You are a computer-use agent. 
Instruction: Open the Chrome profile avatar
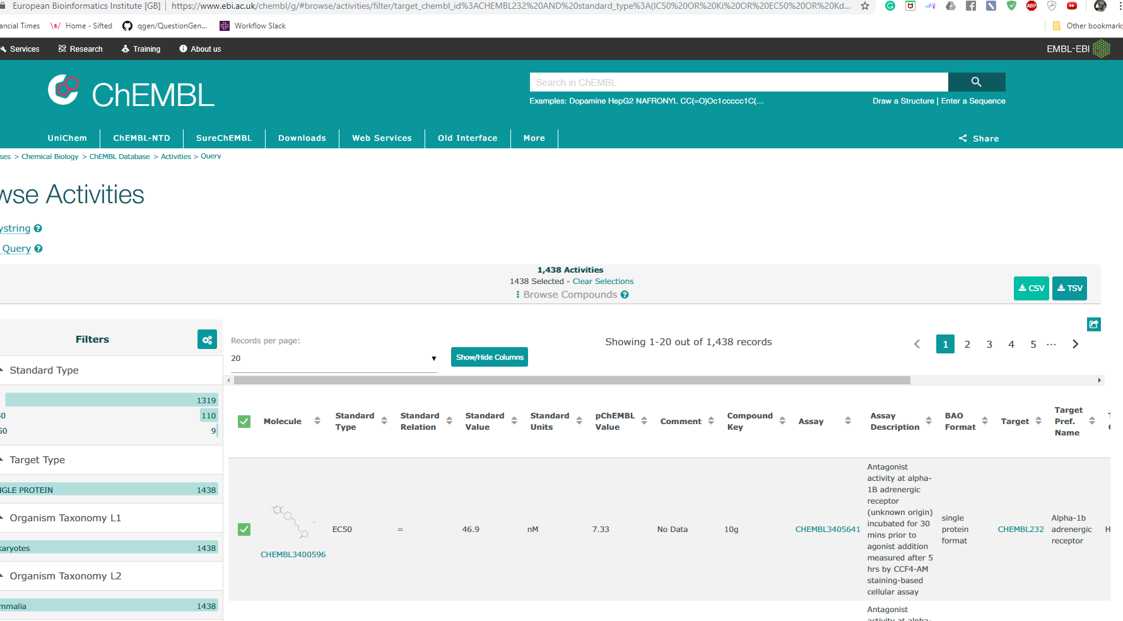[x=1100, y=6]
